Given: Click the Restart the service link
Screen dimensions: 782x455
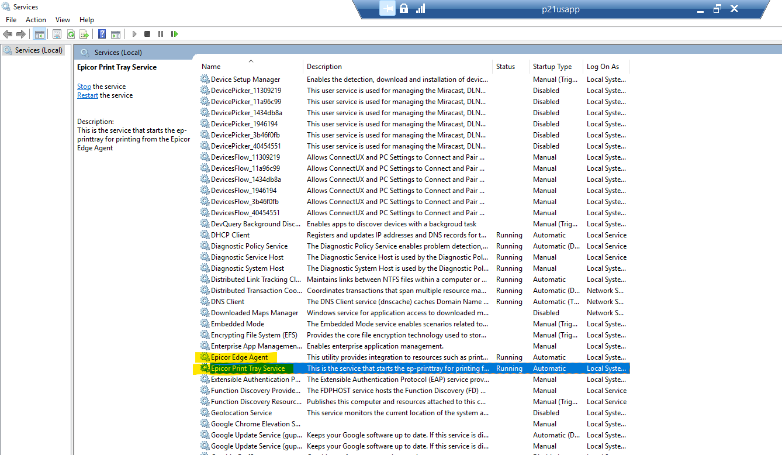Looking at the screenshot, I should (88, 95).
